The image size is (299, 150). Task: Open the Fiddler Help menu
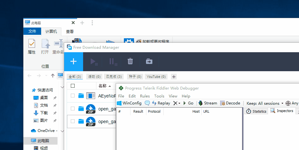[186, 96]
